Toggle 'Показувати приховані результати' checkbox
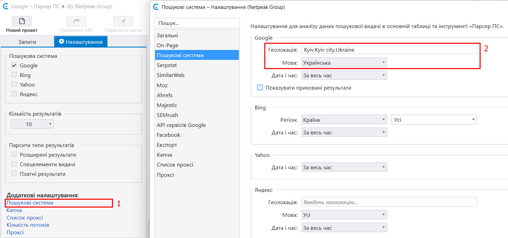Viewport: 508px width, 238px height. [260, 88]
